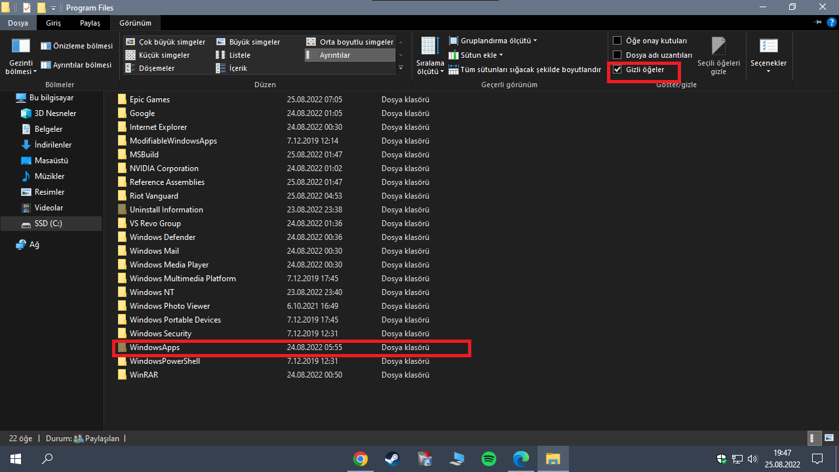This screenshot has height=472, width=839.
Task: Launch Steam from the taskbar
Action: tap(392, 459)
